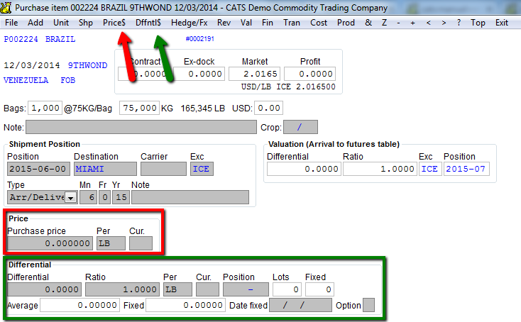Viewport: 521px width, 322px height.
Task: Expand the Arr/Deliver Type dropdown
Action: point(71,198)
